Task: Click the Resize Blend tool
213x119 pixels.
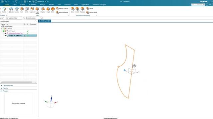Action: (92, 13)
